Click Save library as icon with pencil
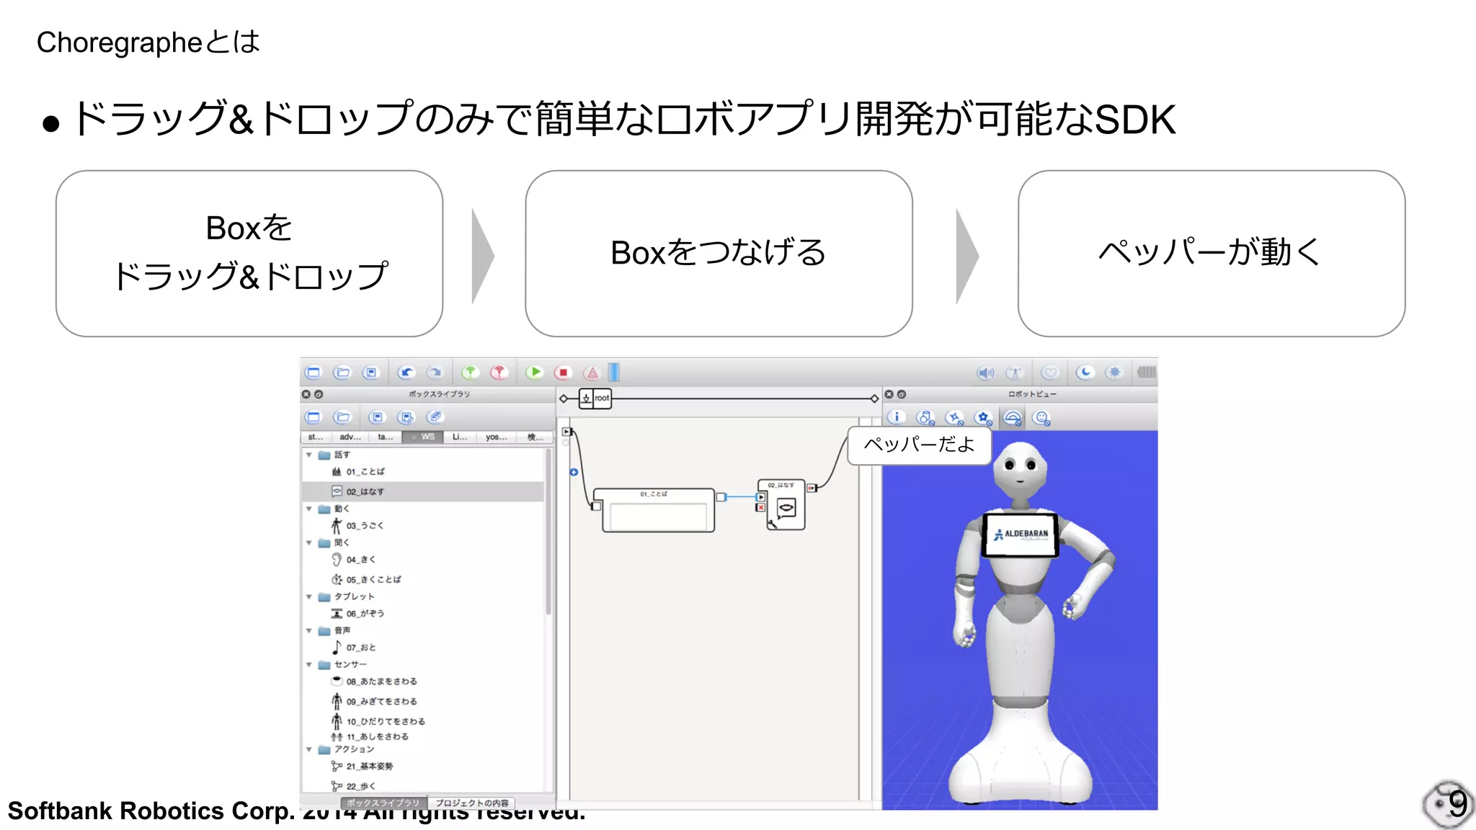Viewport: 1476px width, 830px height. [x=406, y=417]
